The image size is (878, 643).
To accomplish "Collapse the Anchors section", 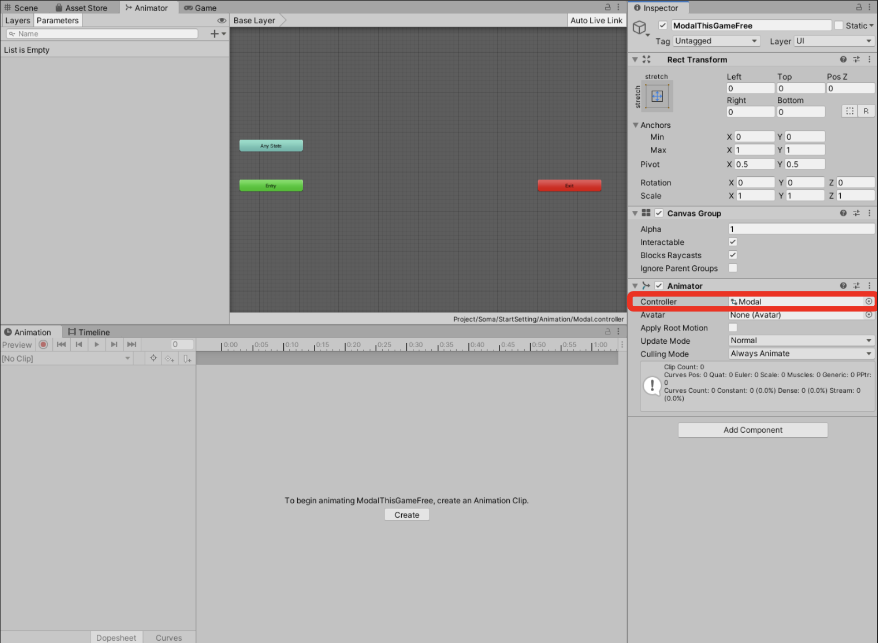I will click(635, 125).
